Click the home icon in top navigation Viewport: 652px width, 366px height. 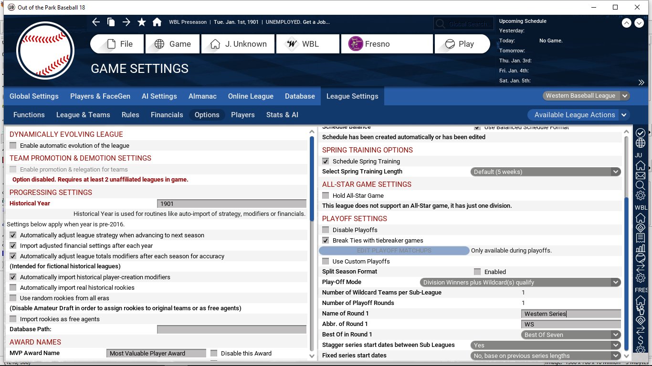pos(157,22)
